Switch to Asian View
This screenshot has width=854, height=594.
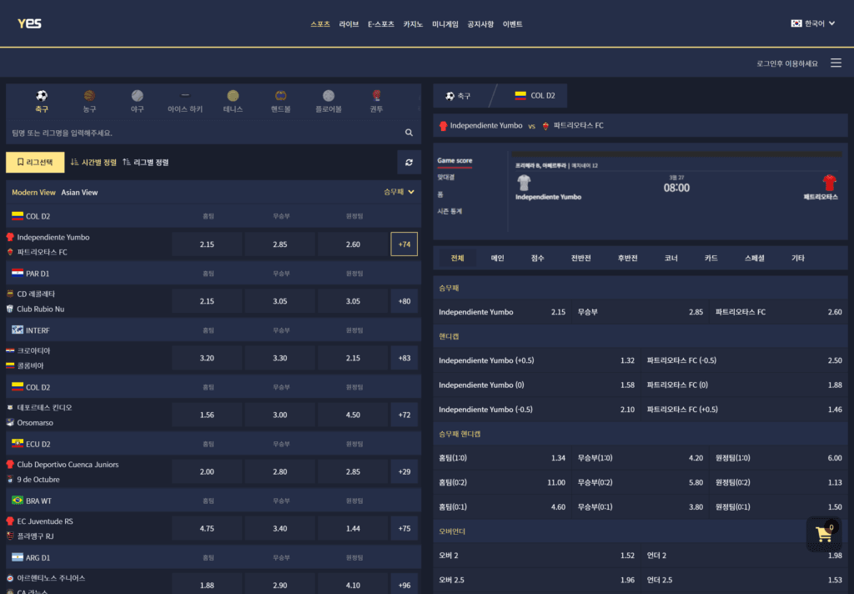pos(79,193)
